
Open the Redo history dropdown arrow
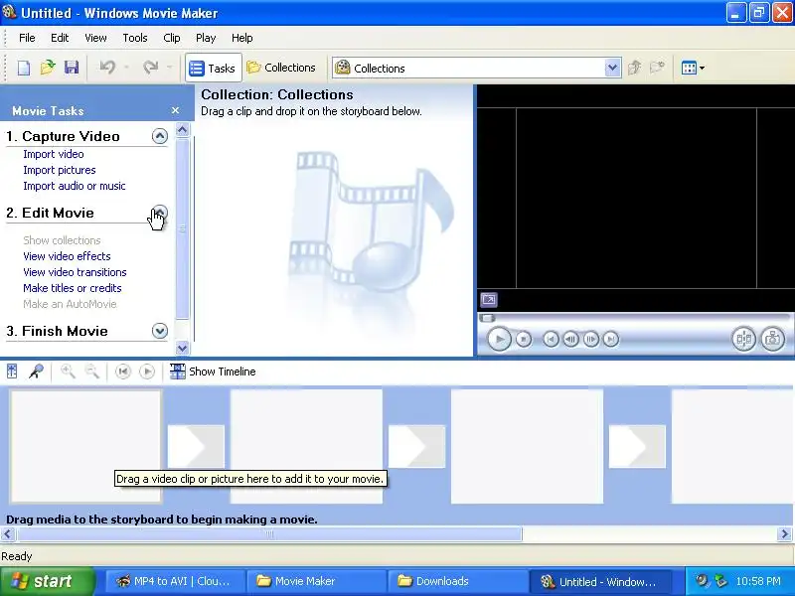click(169, 68)
